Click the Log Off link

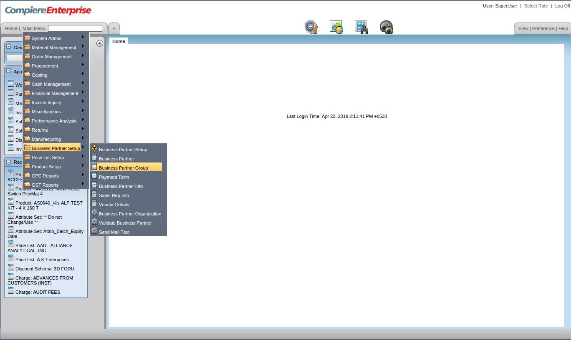[x=562, y=6]
